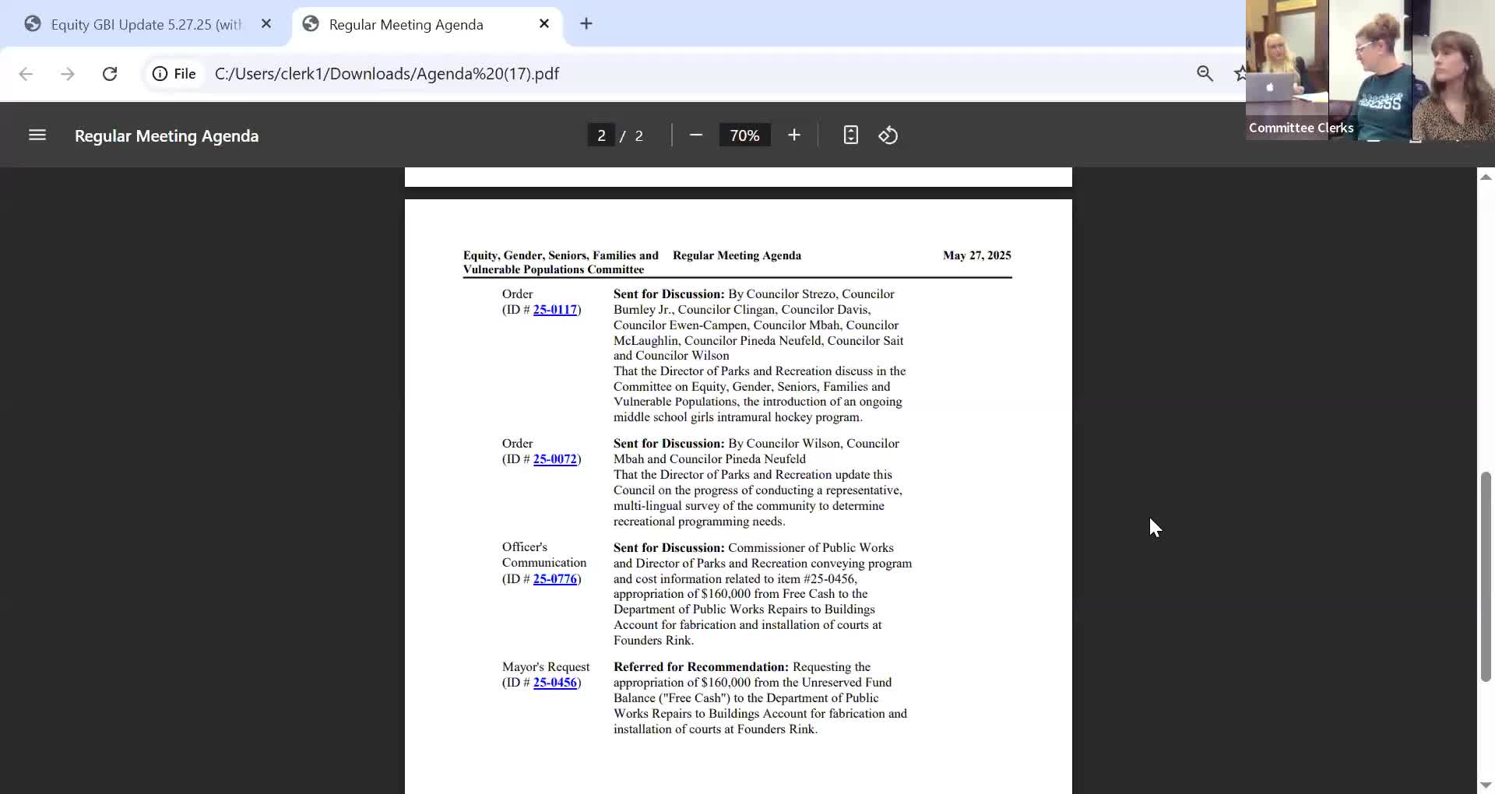This screenshot has height=794, width=1495.
Task: Open Mayor's Request link 25-0456
Action: (x=554, y=683)
